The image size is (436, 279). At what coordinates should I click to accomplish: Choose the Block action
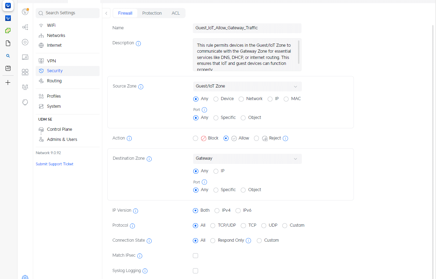coord(195,138)
